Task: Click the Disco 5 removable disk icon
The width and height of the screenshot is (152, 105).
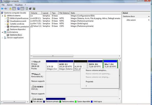Action: (x=33, y=74)
